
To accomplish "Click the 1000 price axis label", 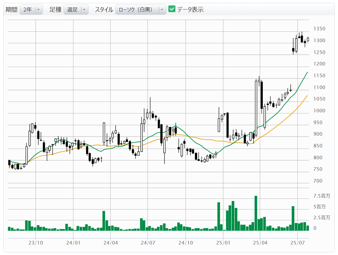I will click(x=319, y=111).
